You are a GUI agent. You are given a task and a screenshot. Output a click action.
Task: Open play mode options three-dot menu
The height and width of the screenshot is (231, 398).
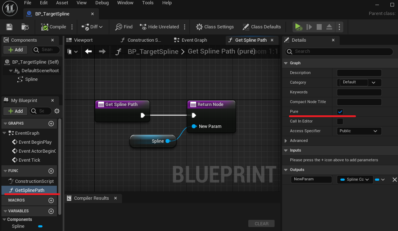(x=339, y=27)
